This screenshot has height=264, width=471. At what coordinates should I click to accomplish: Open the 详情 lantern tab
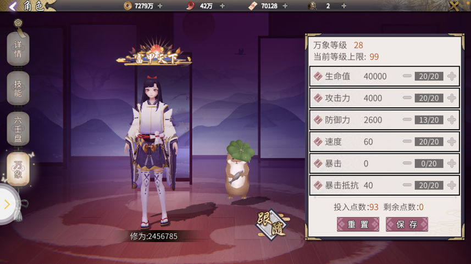18,49
